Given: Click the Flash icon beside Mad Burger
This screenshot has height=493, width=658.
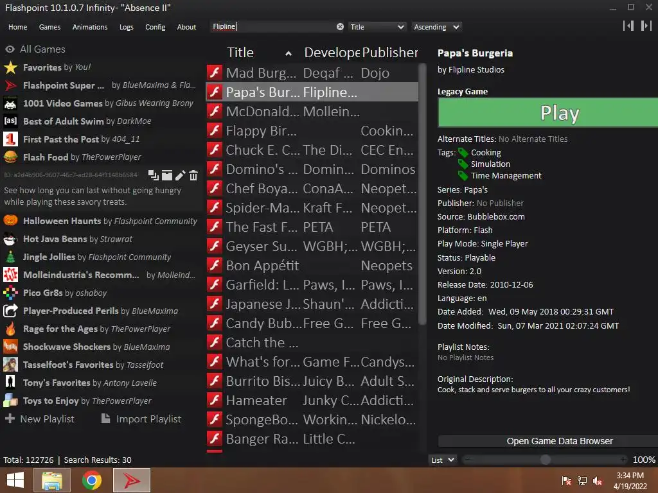Looking at the screenshot, I should click(x=215, y=73).
